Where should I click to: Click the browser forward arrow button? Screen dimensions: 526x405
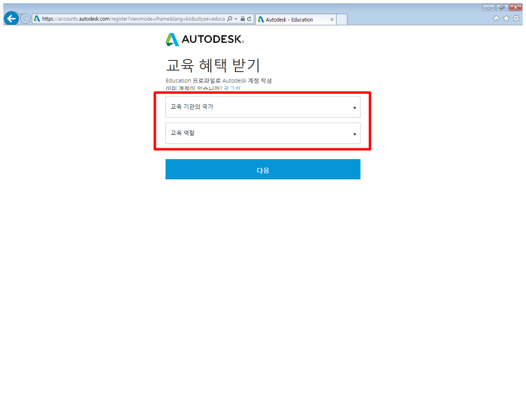(25, 19)
